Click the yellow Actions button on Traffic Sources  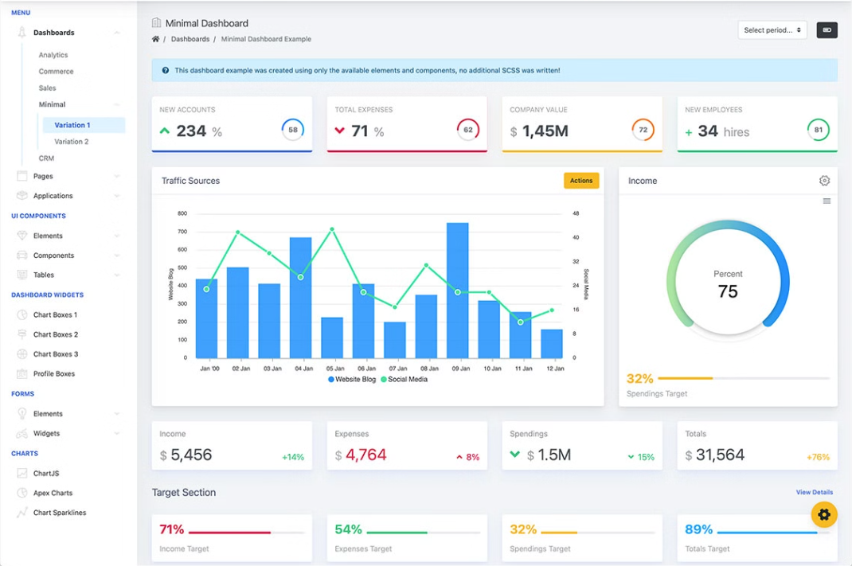580,181
